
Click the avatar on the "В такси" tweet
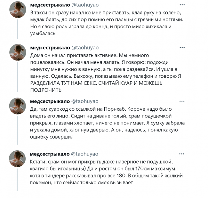pyautogui.click(x=18, y=11)
